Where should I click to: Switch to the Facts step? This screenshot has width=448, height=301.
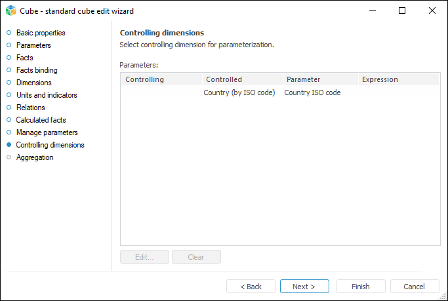(x=24, y=58)
